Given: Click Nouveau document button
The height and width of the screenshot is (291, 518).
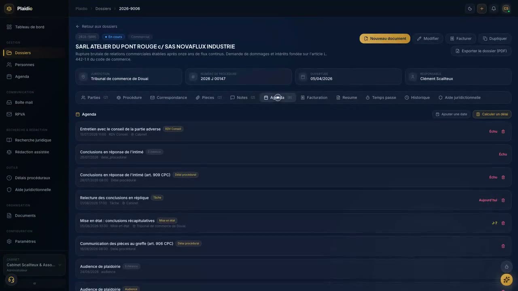Looking at the screenshot, I should click(x=385, y=38).
